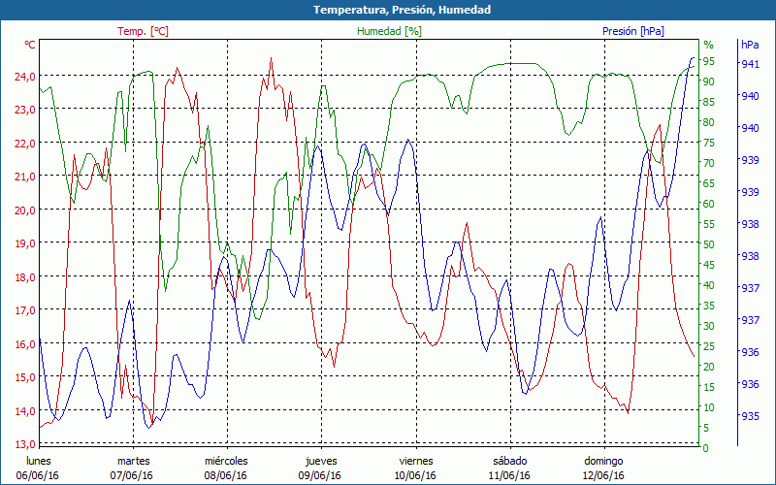This screenshot has width=776, height=485.
Task: Click the 95 humidity axis tick
Action: pos(709,61)
